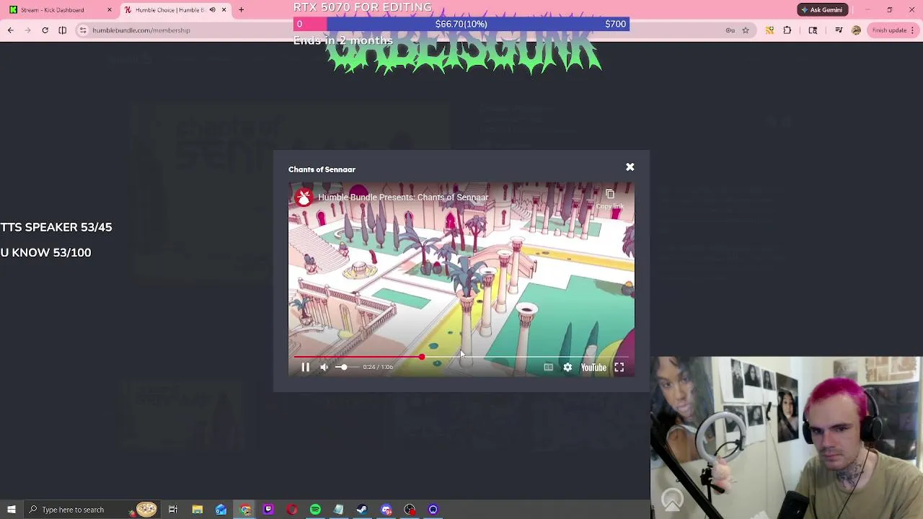Click the Ask Gemini button
Viewport: 923px width, 519px height.
tap(821, 10)
